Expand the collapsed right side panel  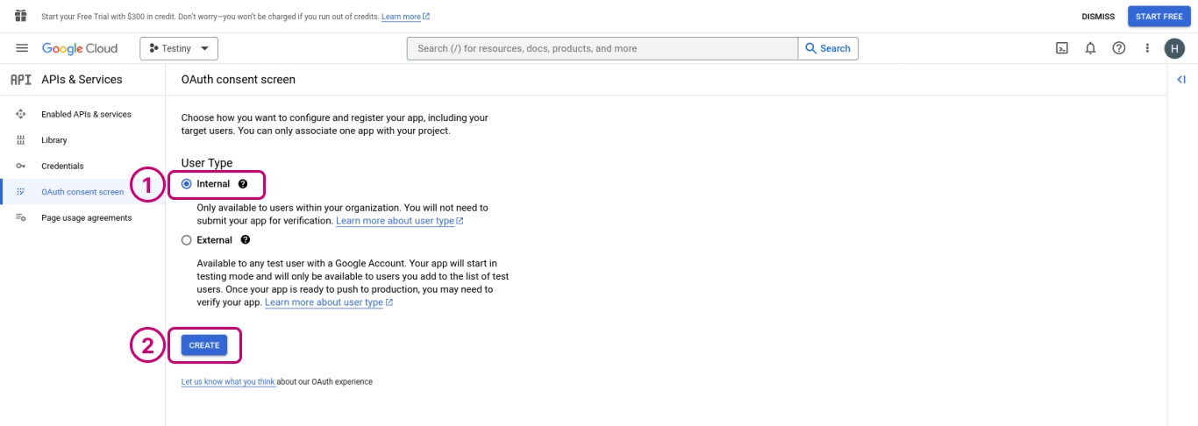tap(1181, 80)
